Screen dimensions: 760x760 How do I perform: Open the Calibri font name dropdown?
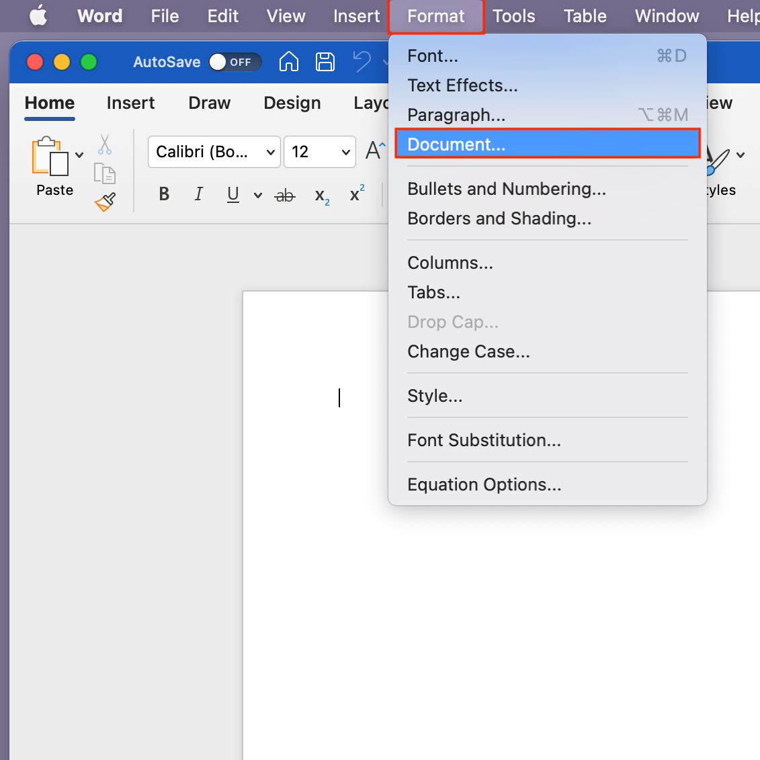[x=214, y=152]
